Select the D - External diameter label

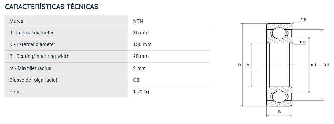[x=32, y=44]
